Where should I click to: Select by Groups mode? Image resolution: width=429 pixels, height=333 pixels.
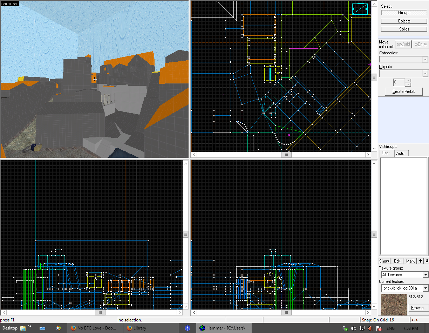coord(404,13)
